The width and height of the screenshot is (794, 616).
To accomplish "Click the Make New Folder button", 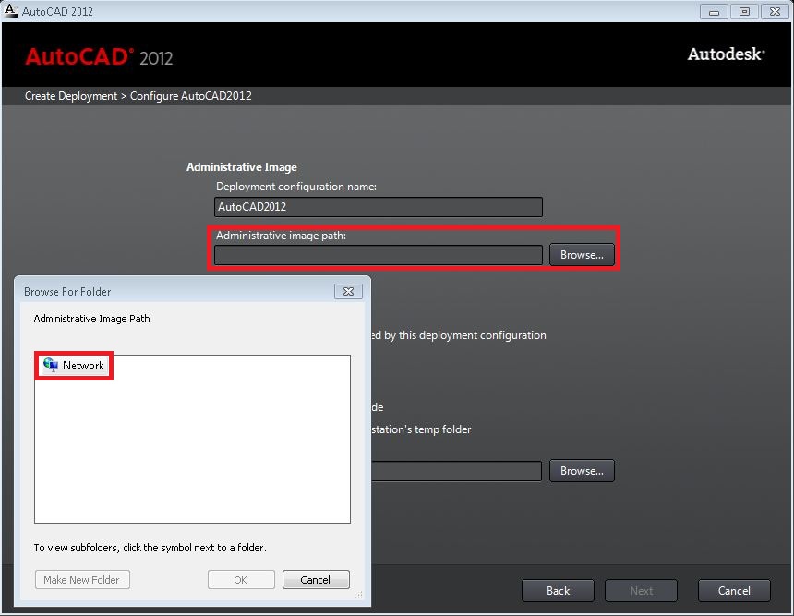I will point(82,580).
